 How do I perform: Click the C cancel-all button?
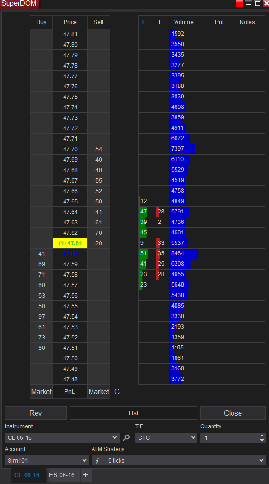click(x=117, y=392)
